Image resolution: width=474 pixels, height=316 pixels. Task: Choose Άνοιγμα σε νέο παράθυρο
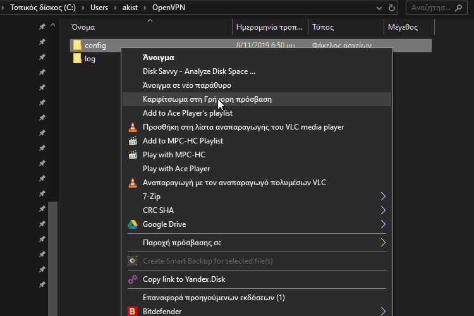[187, 85]
